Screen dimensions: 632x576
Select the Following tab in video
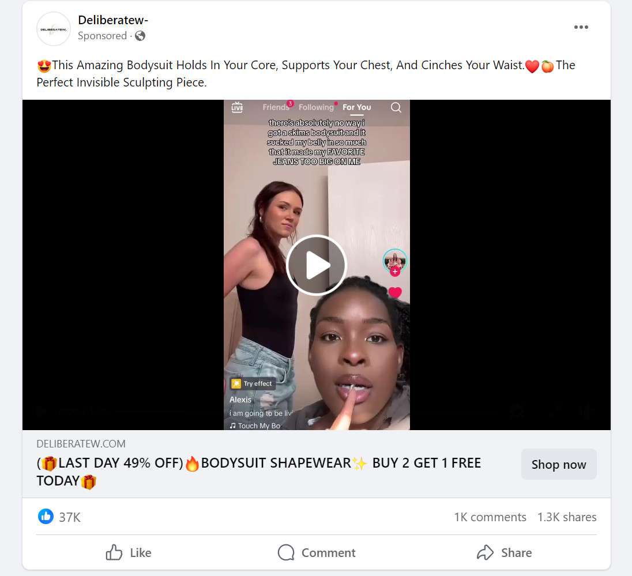pos(316,107)
